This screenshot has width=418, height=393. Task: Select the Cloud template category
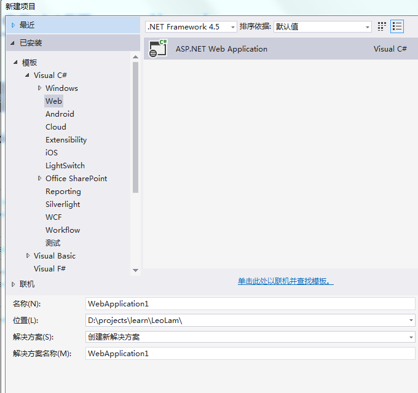point(56,126)
